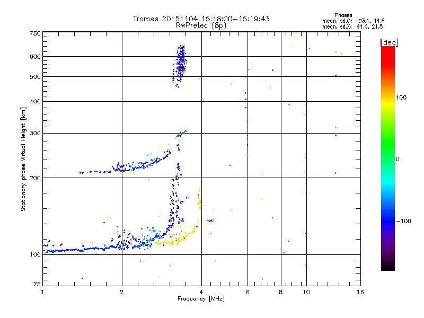This screenshot has width=424, height=318.
Task: Click the black bottom of the colorbar
Action: [388, 267]
